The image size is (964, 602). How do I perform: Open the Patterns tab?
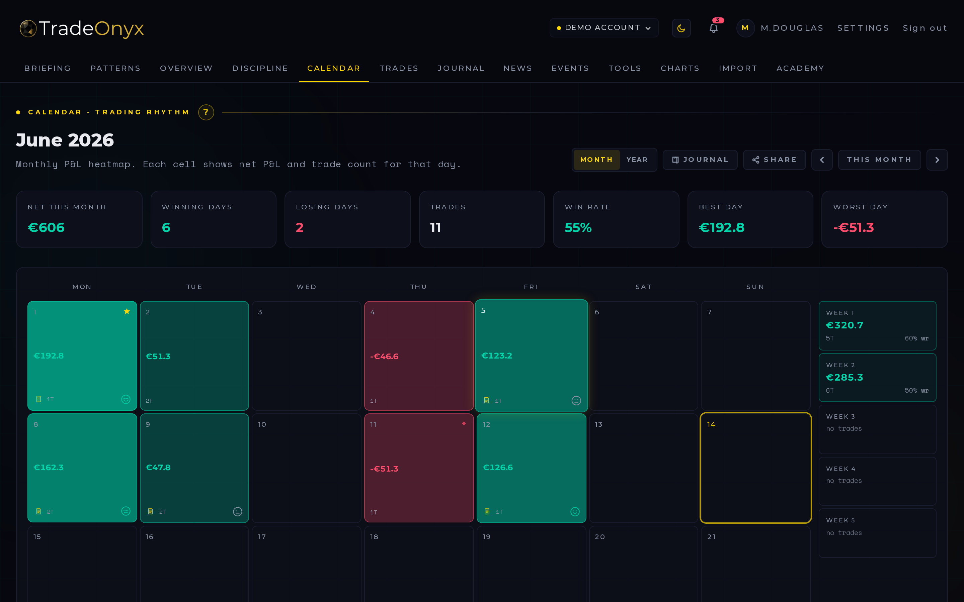click(115, 68)
